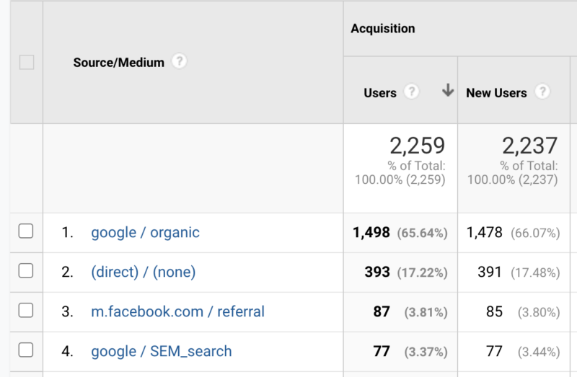Toggle the select-all checkbox in table header
577x377 pixels.
pos(27,63)
